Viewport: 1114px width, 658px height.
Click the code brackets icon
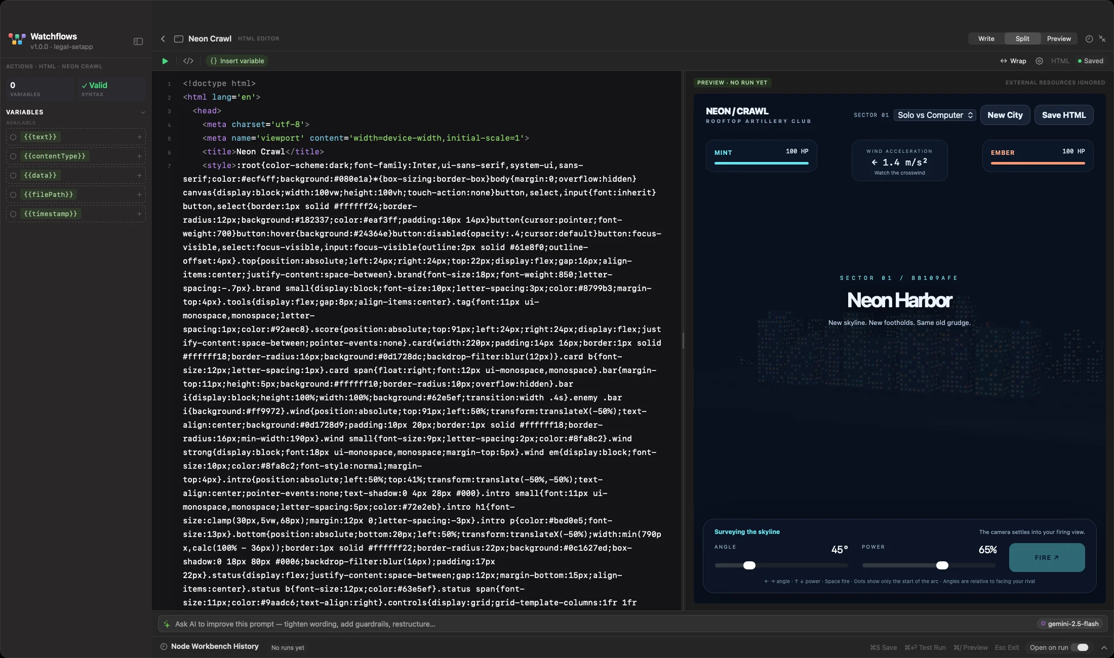tap(188, 61)
